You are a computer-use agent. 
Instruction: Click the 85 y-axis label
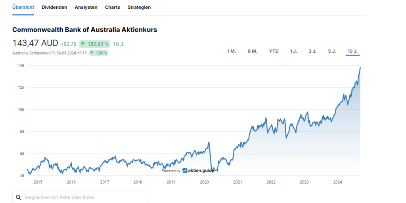pyautogui.click(x=22, y=132)
